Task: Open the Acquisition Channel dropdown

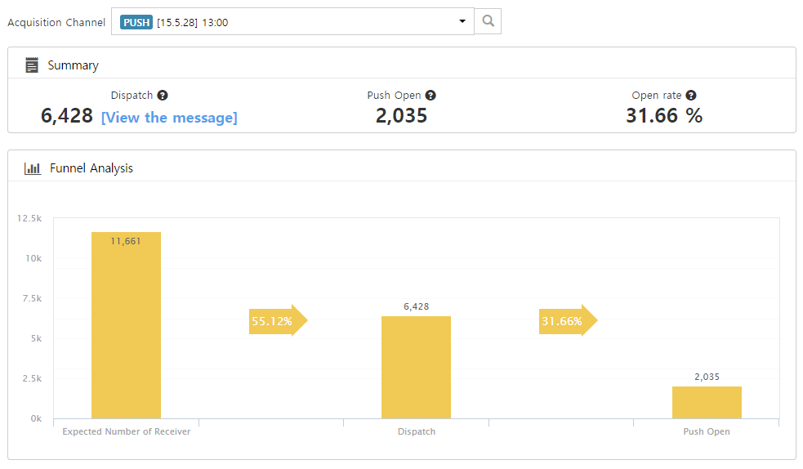Action: click(292, 21)
